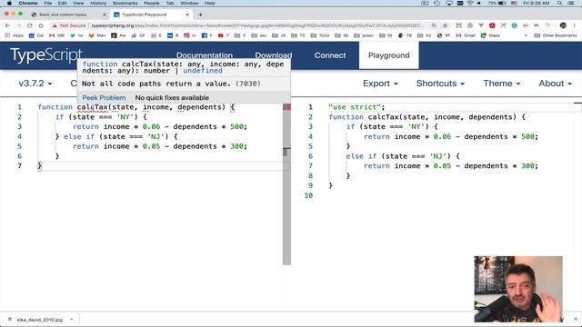Click the green circular extension icon
This screenshot has height=327, width=582.
coord(515,25)
